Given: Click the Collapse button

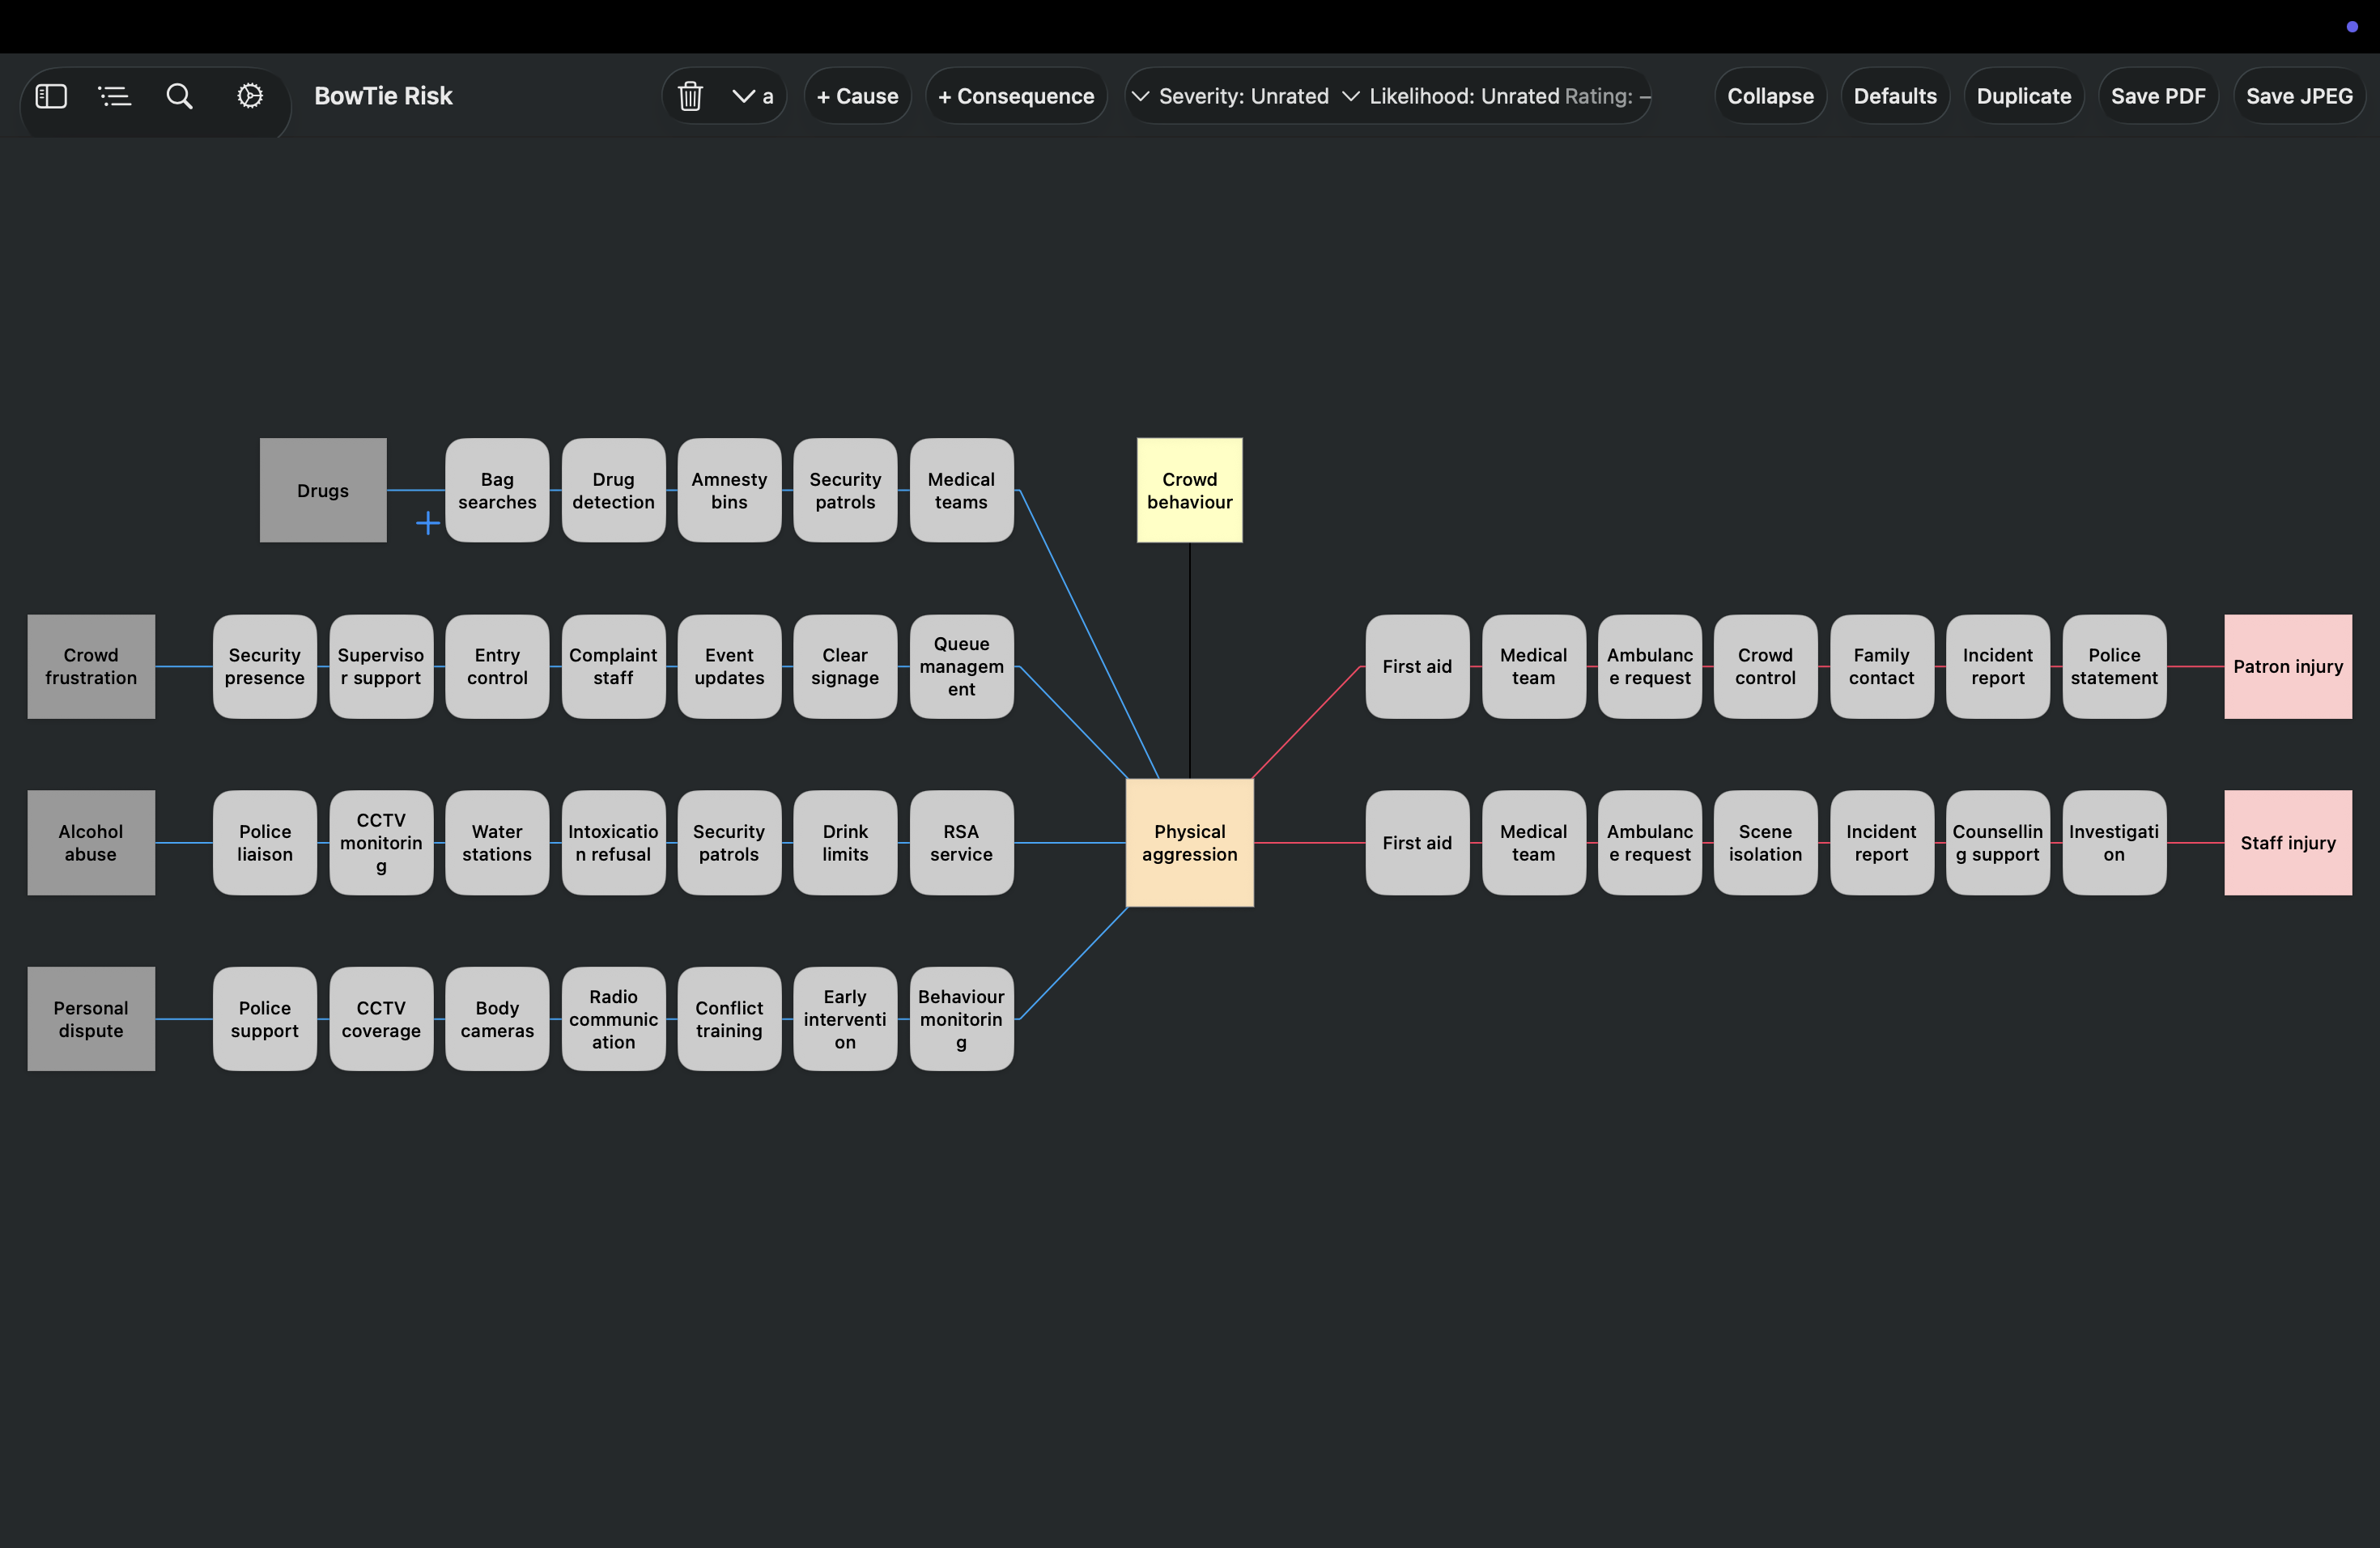Looking at the screenshot, I should point(1770,96).
